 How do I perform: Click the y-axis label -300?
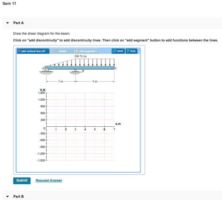click(x=42, y=133)
